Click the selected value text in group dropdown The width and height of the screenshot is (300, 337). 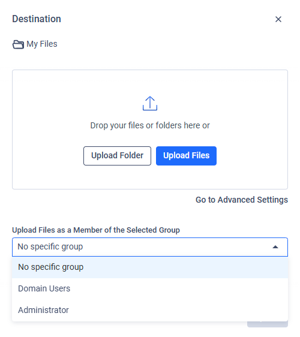[x=50, y=246]
